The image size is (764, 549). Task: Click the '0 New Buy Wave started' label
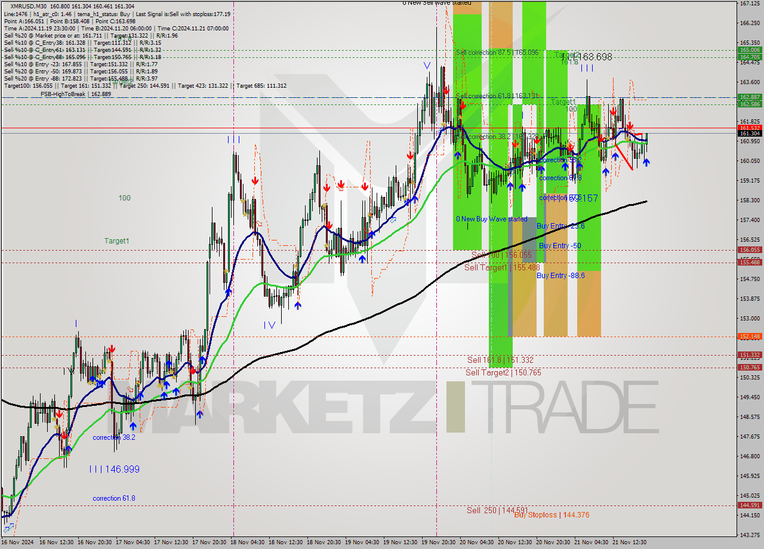(492, 219)
